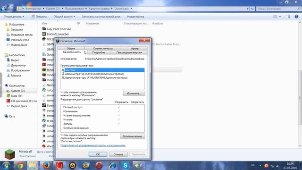This screenshot has height=170, width=302.
Task: Click the Изменить button
Action: coord(134,93)
